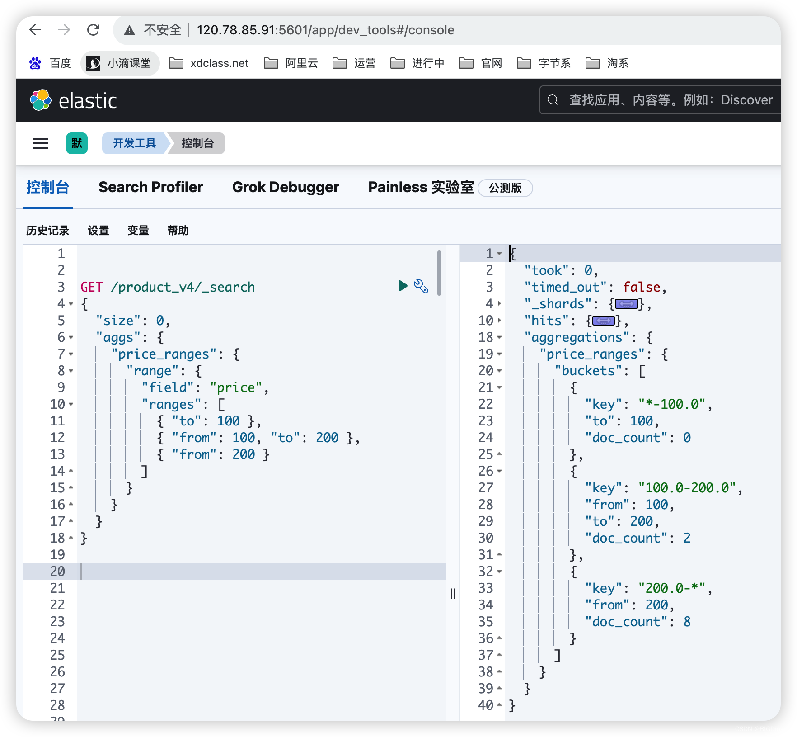Click the elastic logo
The height and width of the screenshot is (737, 797).
73,100
